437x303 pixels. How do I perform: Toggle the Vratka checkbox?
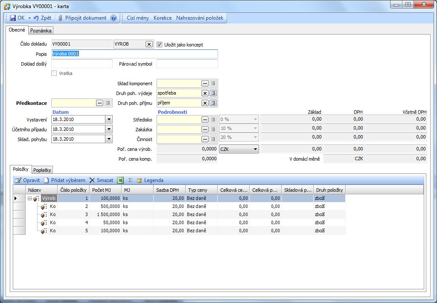(x=54, y=73)
